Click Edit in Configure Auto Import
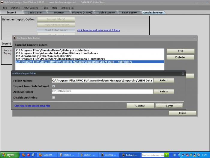 pos(181,51)
